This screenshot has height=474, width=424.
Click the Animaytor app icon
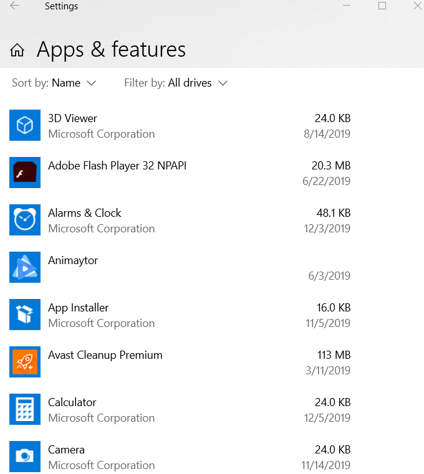pos(25,267)
